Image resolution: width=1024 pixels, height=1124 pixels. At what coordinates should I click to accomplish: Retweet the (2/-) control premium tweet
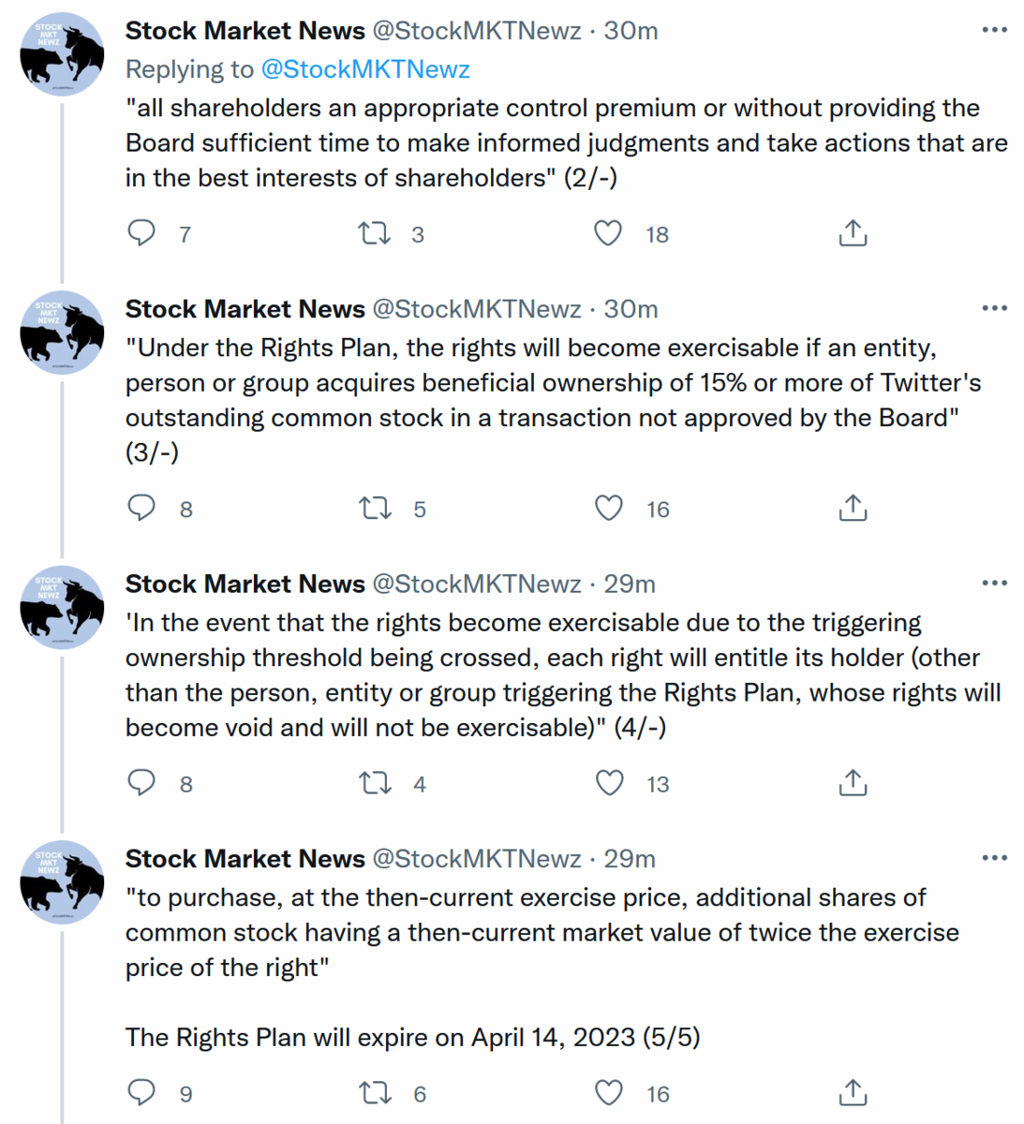tap(375, 232)
